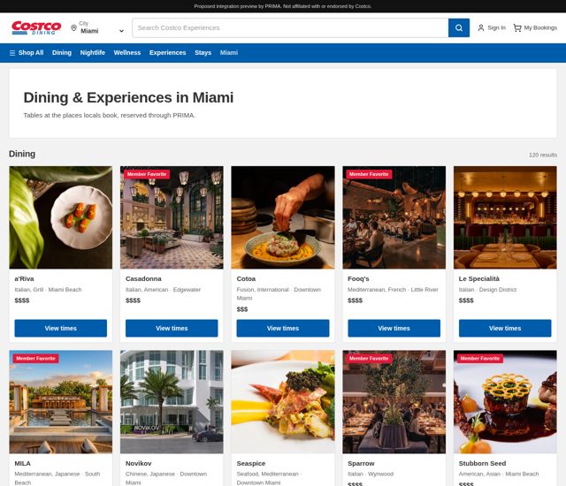Click 'Italian, Grill · Miami Beach' description
Screen dimensions: 566x486
tap(48, 290)
